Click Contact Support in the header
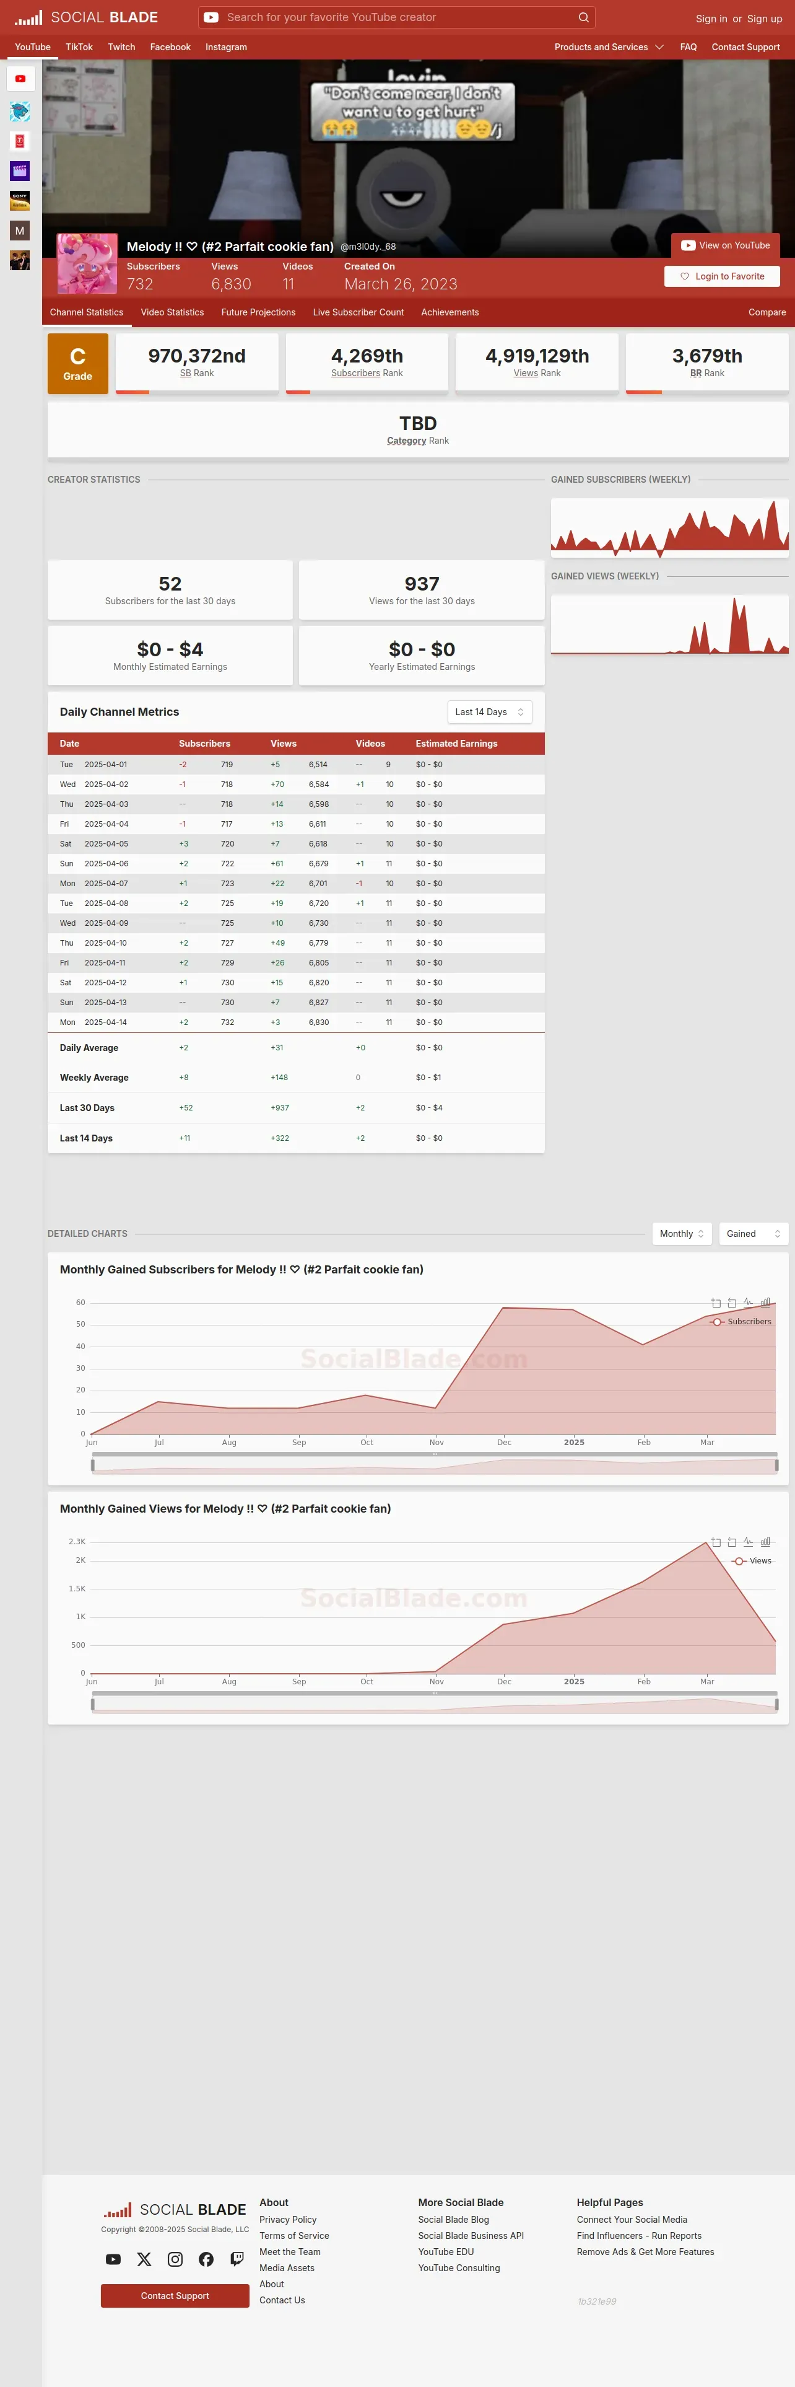This screenshot has width=795, height=2387. click(x=745, y=47)
